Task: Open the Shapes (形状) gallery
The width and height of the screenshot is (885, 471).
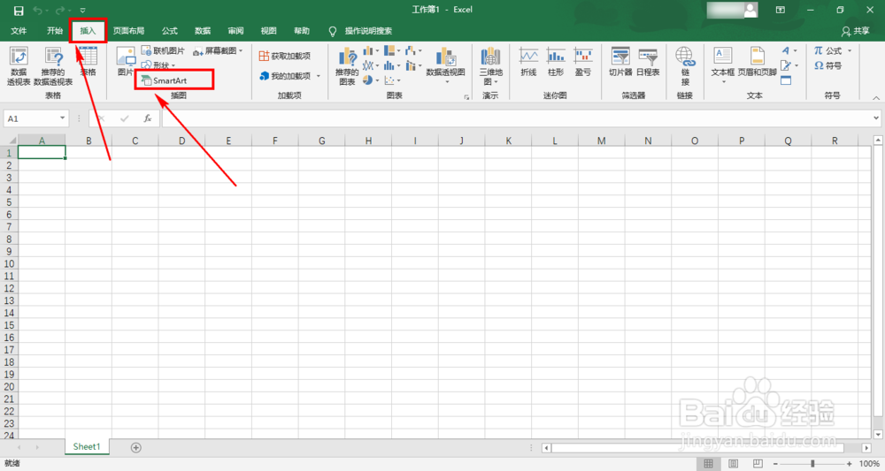Action: click(158, 65)
